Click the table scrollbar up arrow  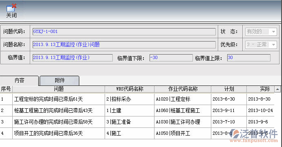point(278,89)
